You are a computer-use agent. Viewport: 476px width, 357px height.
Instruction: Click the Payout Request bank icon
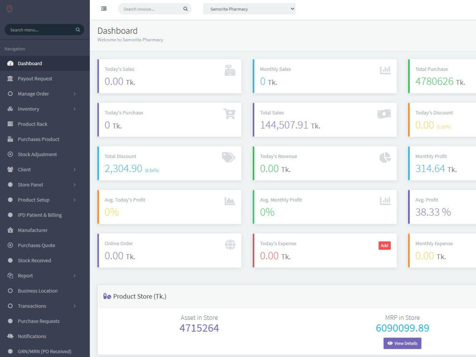click(x=10, y=79)
